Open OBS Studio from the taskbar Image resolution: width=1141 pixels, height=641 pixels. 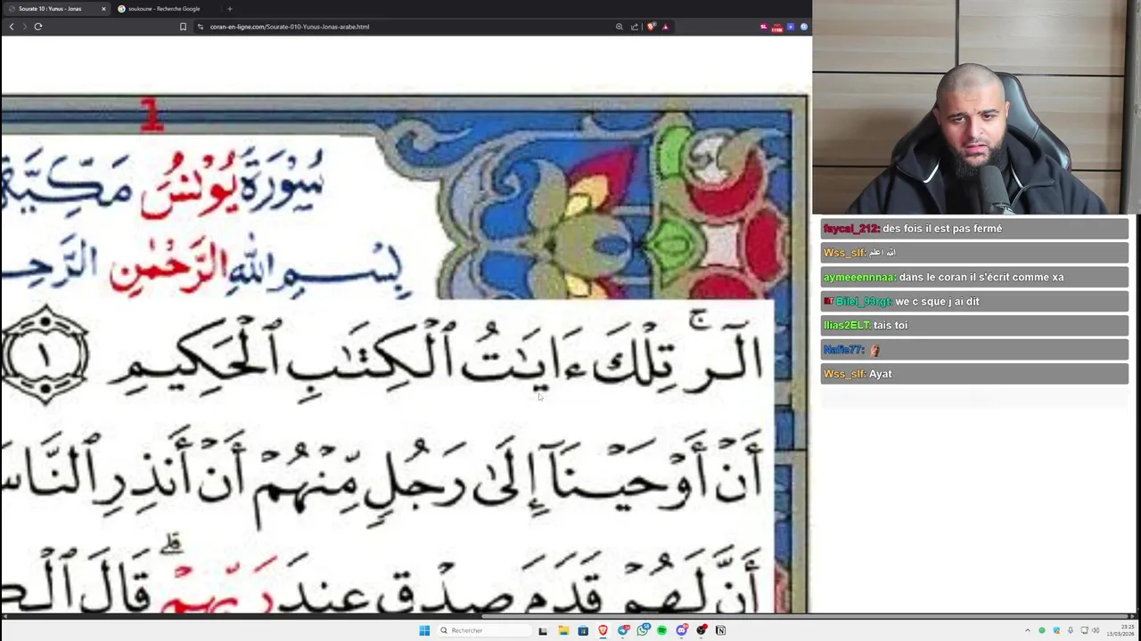pos(702,630)
